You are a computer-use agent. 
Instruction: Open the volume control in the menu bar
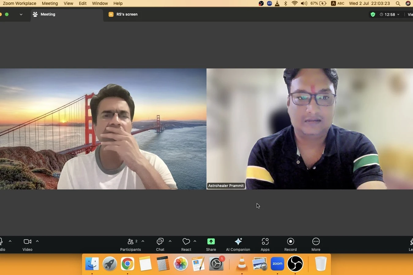[304, 3]
